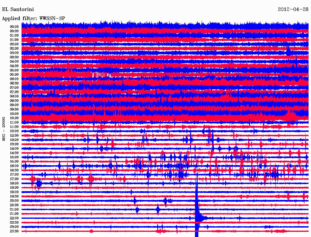The height and width of the screenshot is (237, 311).
Task: Select the 13:30 time label
Action: tap(14, 144)
